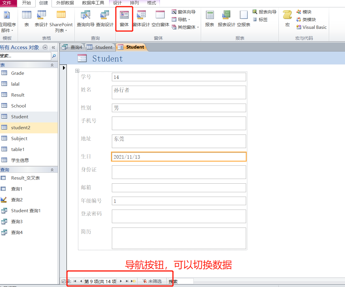345x287 pixels.
Task: Collapse the 表 group in navigation pane
Action: point(52,65)
